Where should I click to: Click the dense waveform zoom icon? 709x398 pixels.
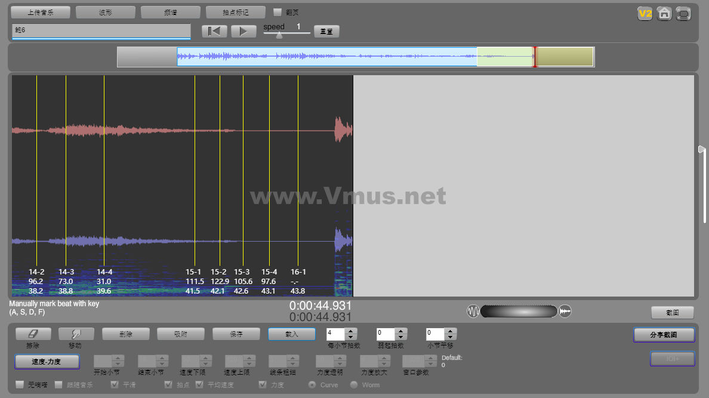tap(565, 311)
